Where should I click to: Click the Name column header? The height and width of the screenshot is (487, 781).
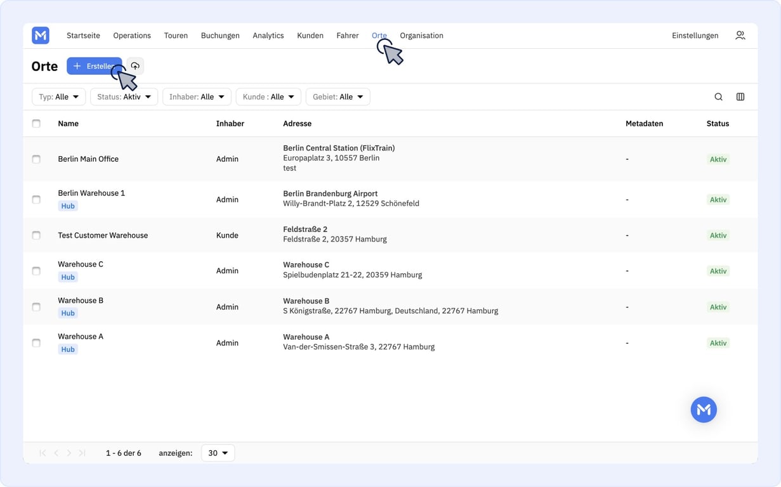tap(68, 124)
